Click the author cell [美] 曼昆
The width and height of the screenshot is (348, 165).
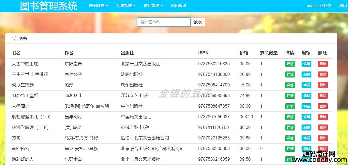73,127
